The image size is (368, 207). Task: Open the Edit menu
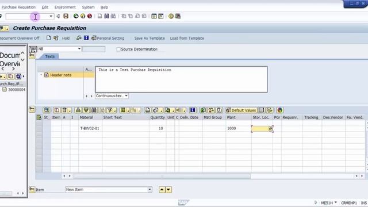45,7
